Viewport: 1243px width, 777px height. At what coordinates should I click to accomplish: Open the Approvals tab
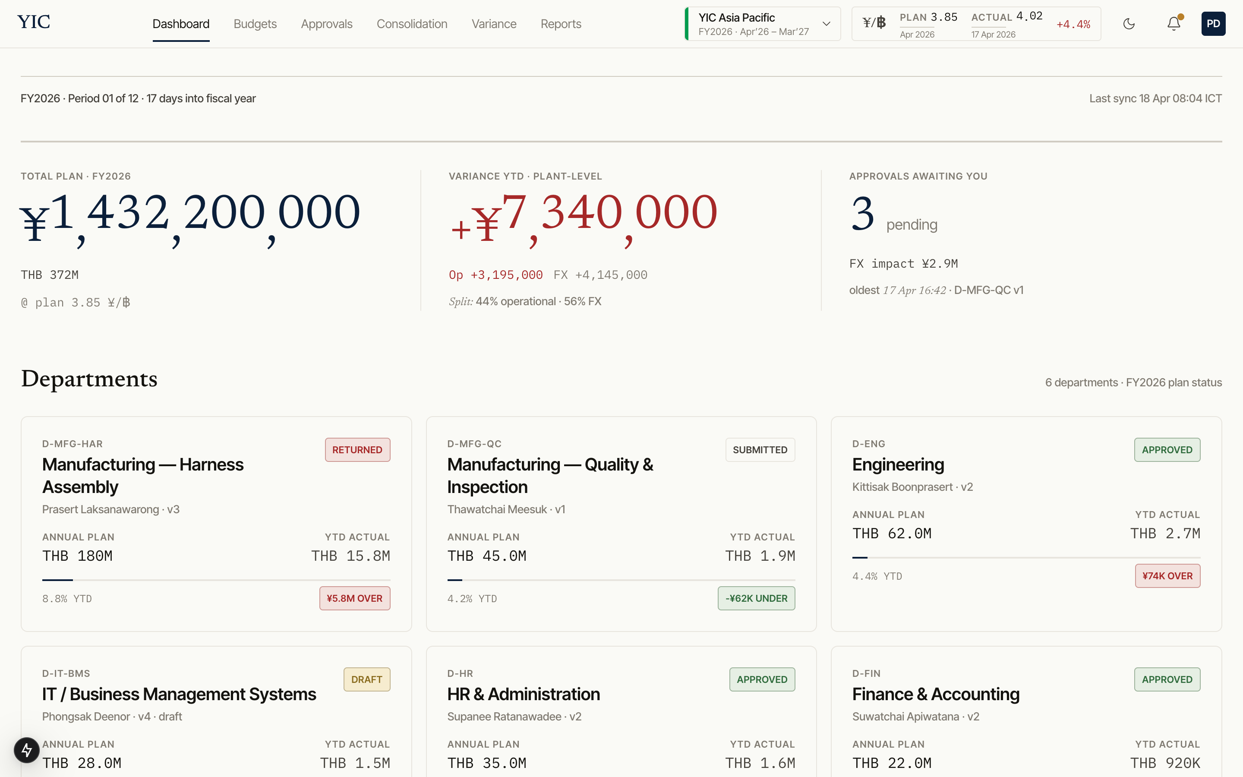(x=326, y=24)
